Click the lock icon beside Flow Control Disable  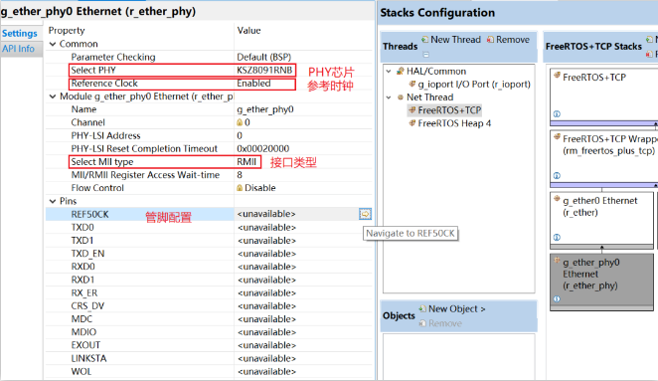pos(240,188)
